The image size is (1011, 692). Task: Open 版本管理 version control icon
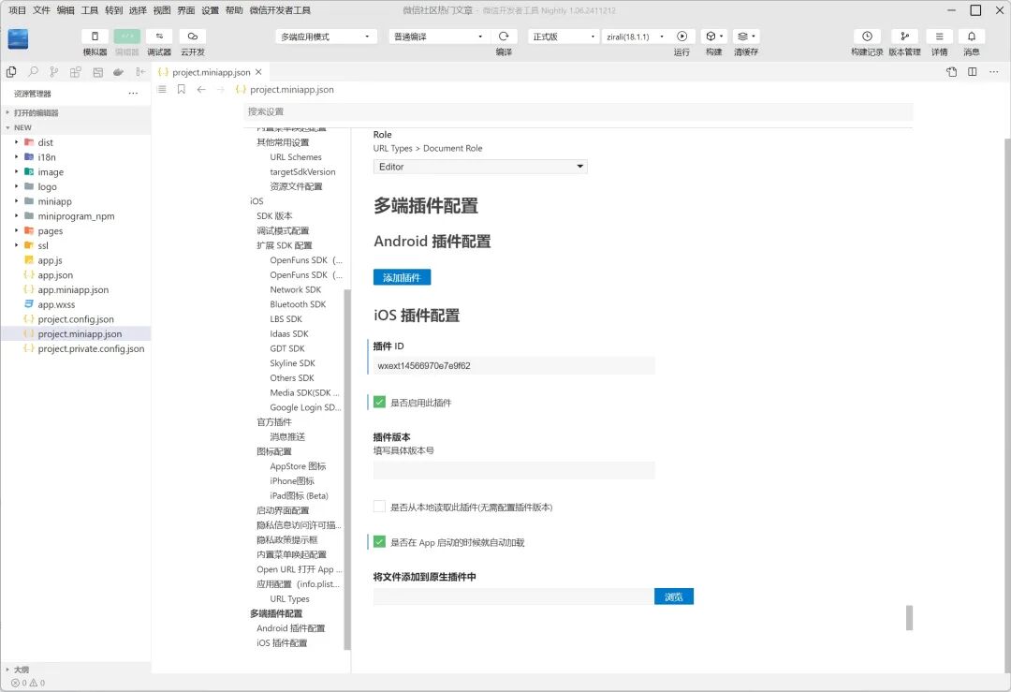(x=904, y=37)
